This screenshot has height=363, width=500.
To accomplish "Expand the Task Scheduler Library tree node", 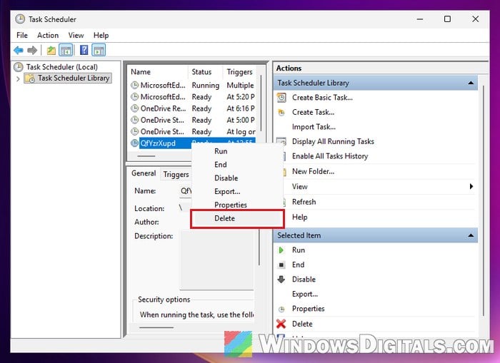I will [18, 78].
